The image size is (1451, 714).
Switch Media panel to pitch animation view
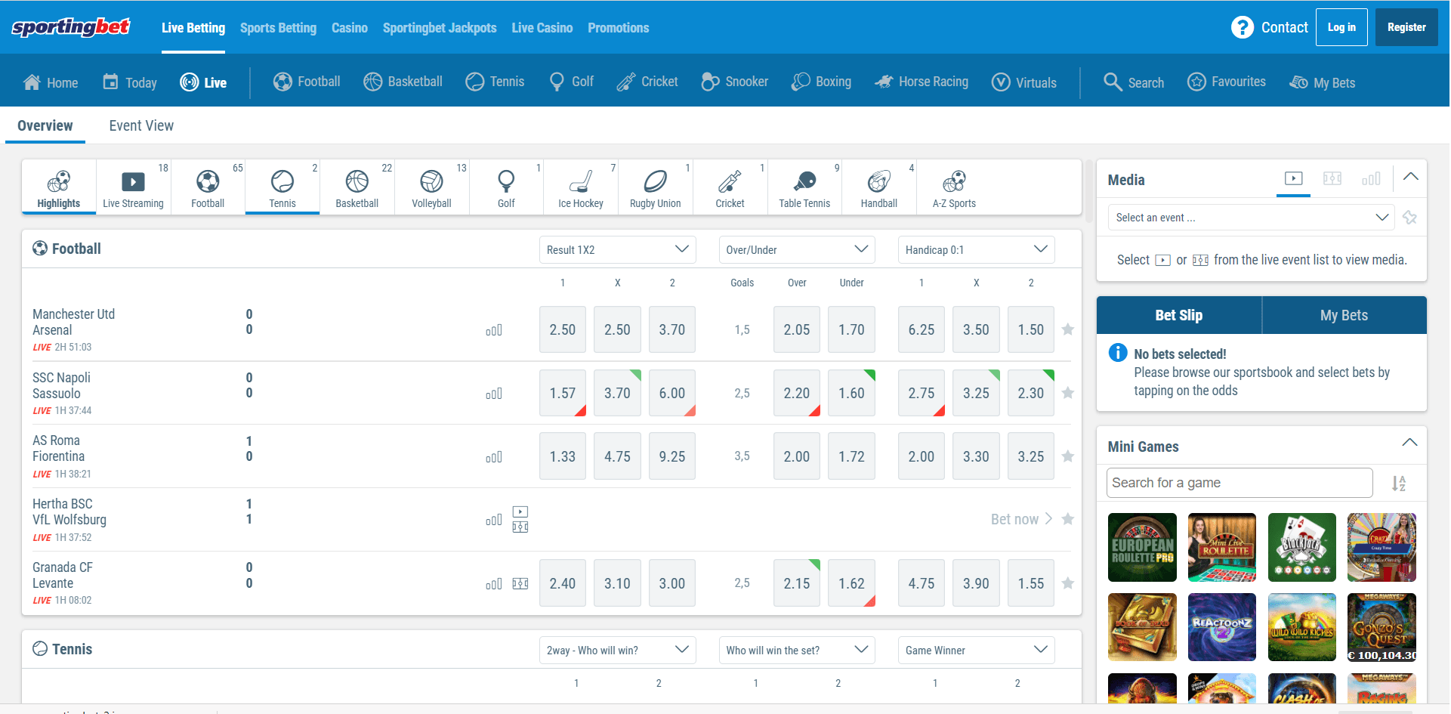(1332, 178)
